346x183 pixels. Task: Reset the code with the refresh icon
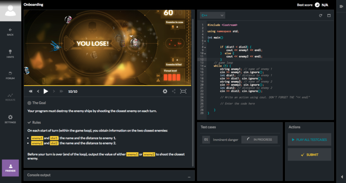pyautogui.click(x=320, y=15)
